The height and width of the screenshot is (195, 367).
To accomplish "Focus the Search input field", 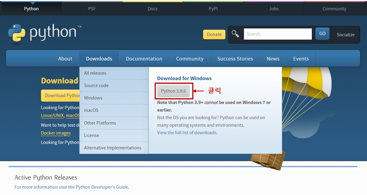I will click(277, 34).
